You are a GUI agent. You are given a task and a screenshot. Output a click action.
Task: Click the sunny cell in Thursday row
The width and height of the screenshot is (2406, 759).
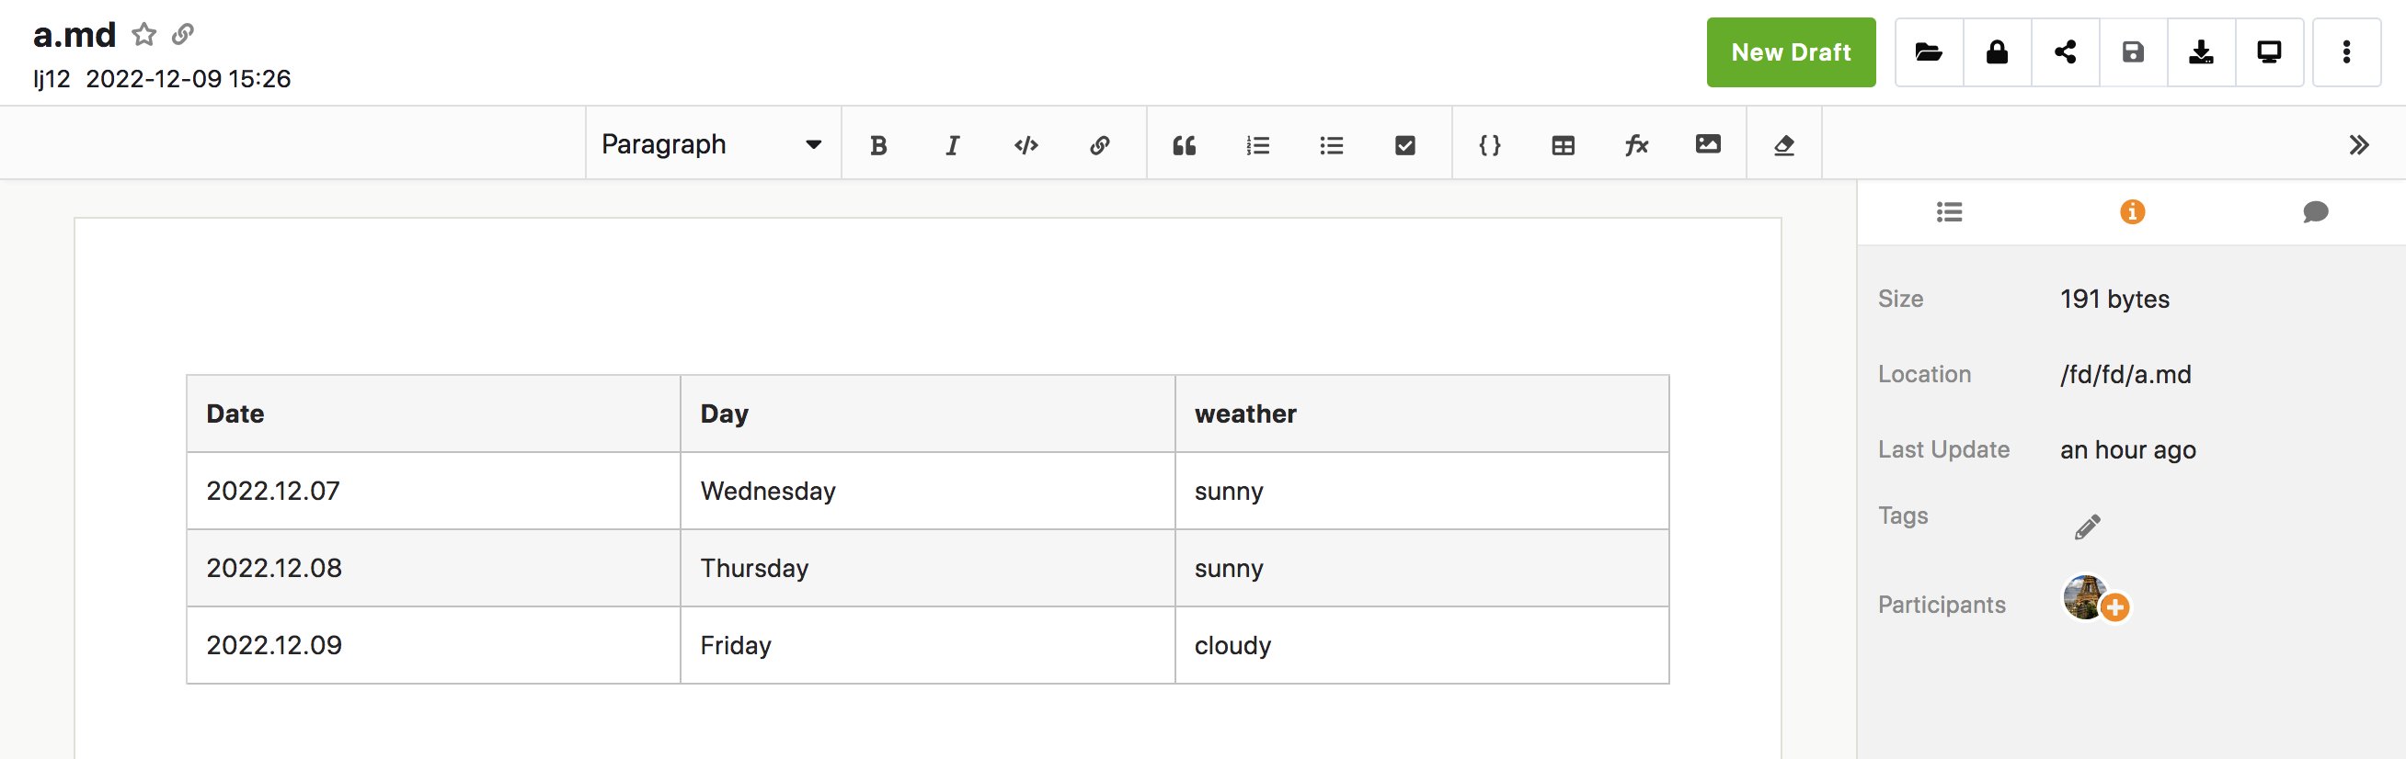(x=1422, y=569)
